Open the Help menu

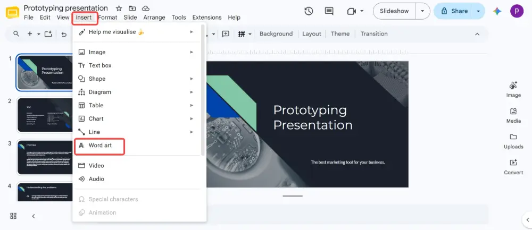tap(234, 18)
